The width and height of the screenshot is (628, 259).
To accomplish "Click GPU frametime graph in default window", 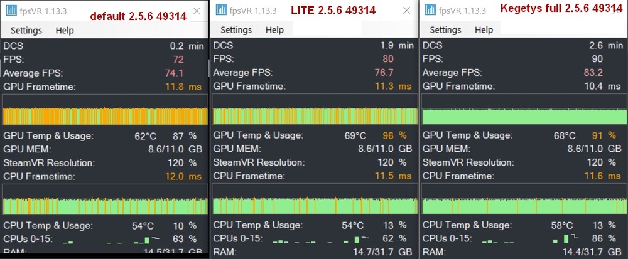I will 104,116.
